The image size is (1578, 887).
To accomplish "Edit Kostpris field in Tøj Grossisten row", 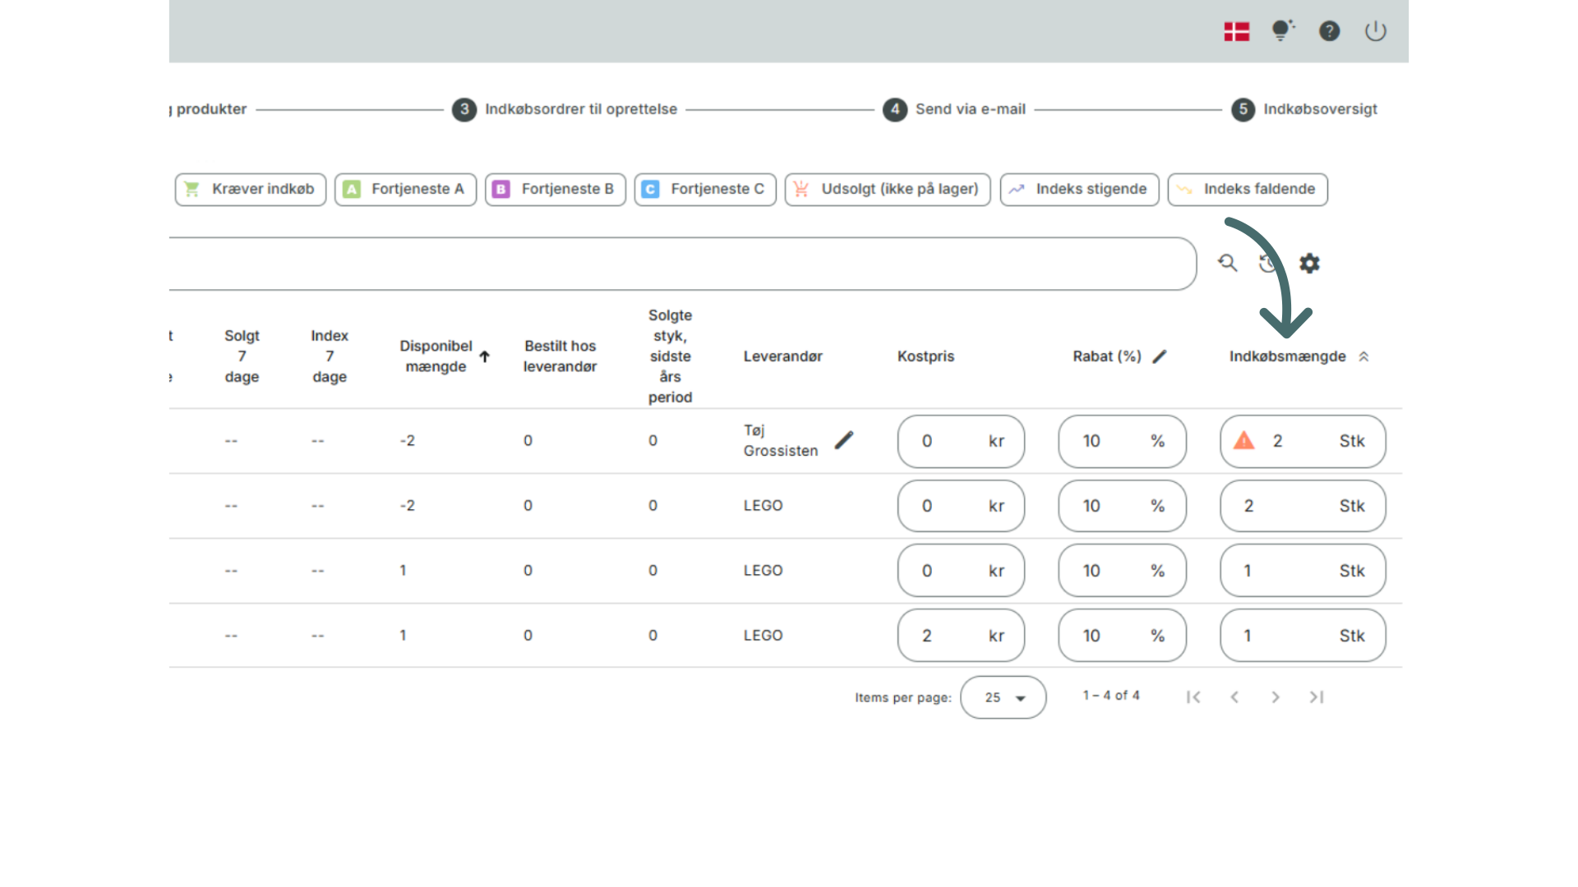I will [962, 441].
